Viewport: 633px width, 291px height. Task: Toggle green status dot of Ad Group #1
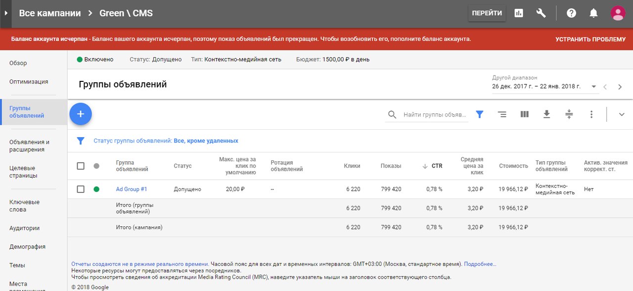pyautogui.click(x=96, y=189)
